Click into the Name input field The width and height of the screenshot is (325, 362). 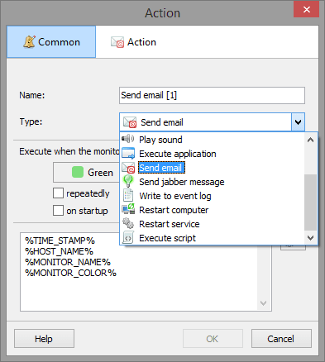(212, 95)
